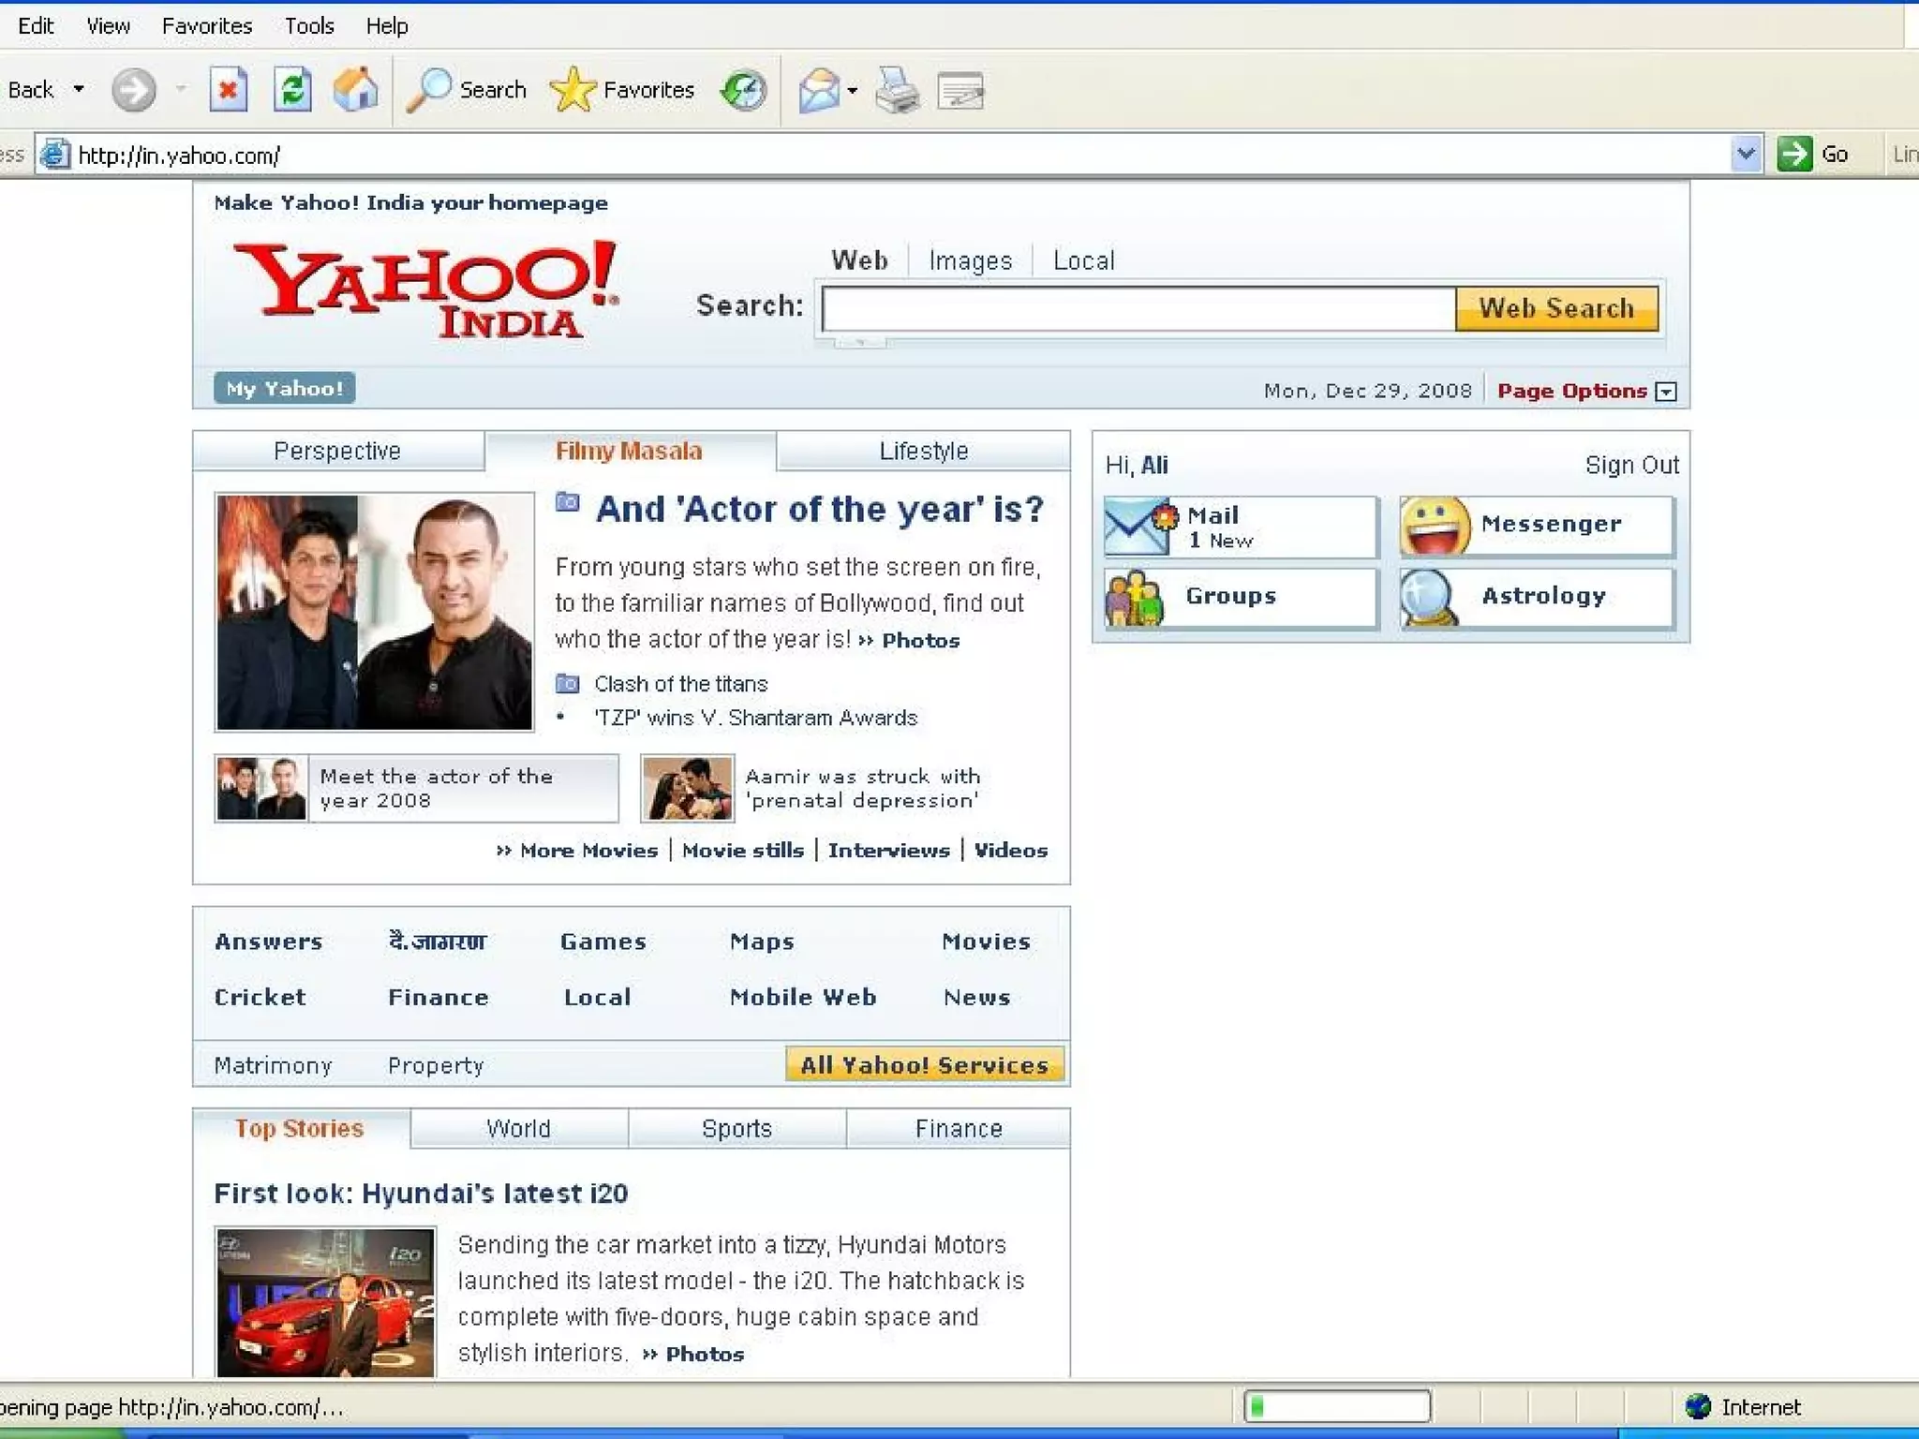1919x1439 pixels.
Task: Switch to the Lifestyle tab
Action: pos(923,452)
